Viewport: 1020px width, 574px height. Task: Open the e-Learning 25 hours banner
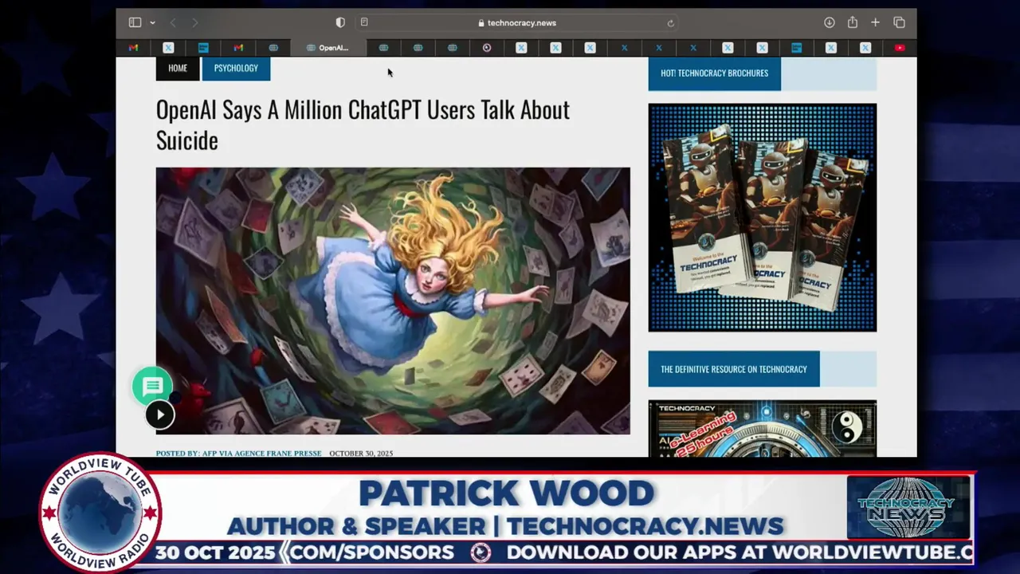(763, 429)
